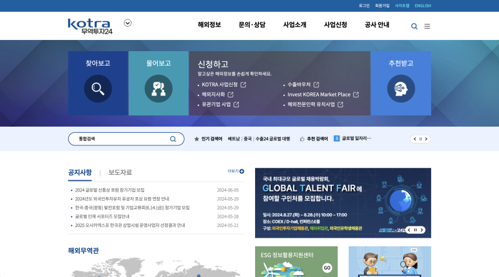Click the 인기 검색어 star icon

[x=196, y=139]
